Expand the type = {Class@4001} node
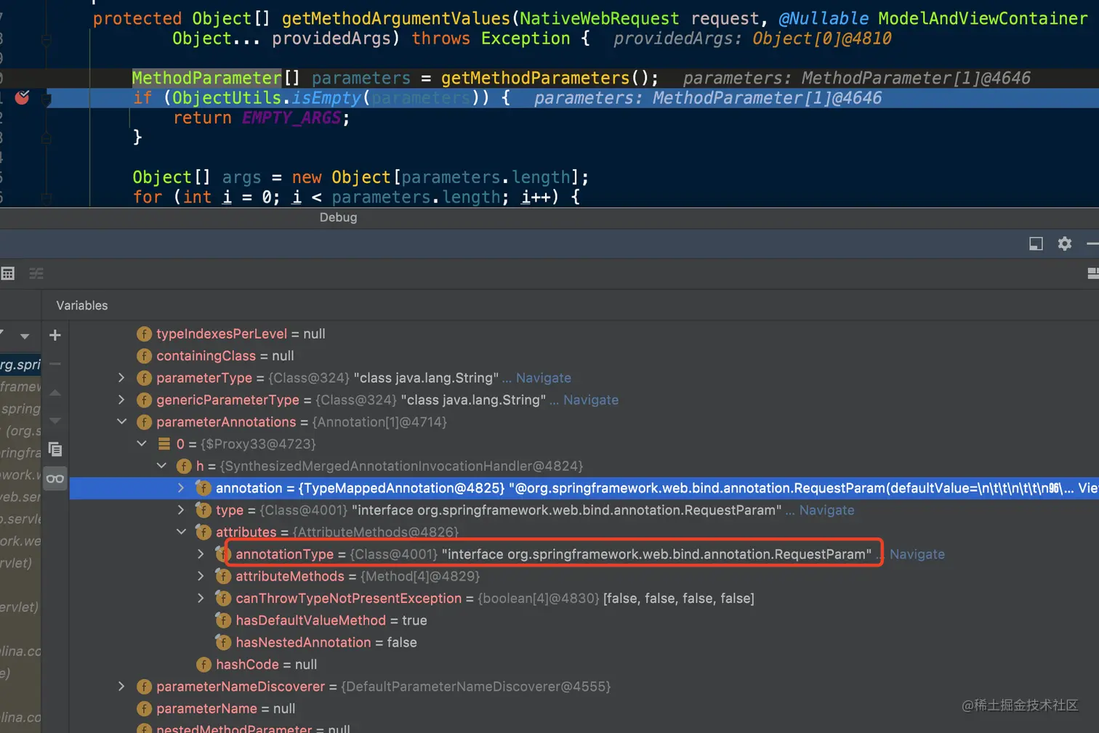 coord(181,510)
